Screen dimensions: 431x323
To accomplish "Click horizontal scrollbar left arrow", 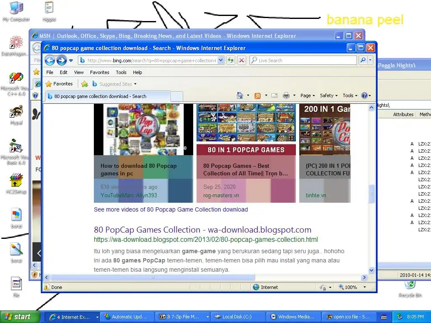I will point(47,278).
